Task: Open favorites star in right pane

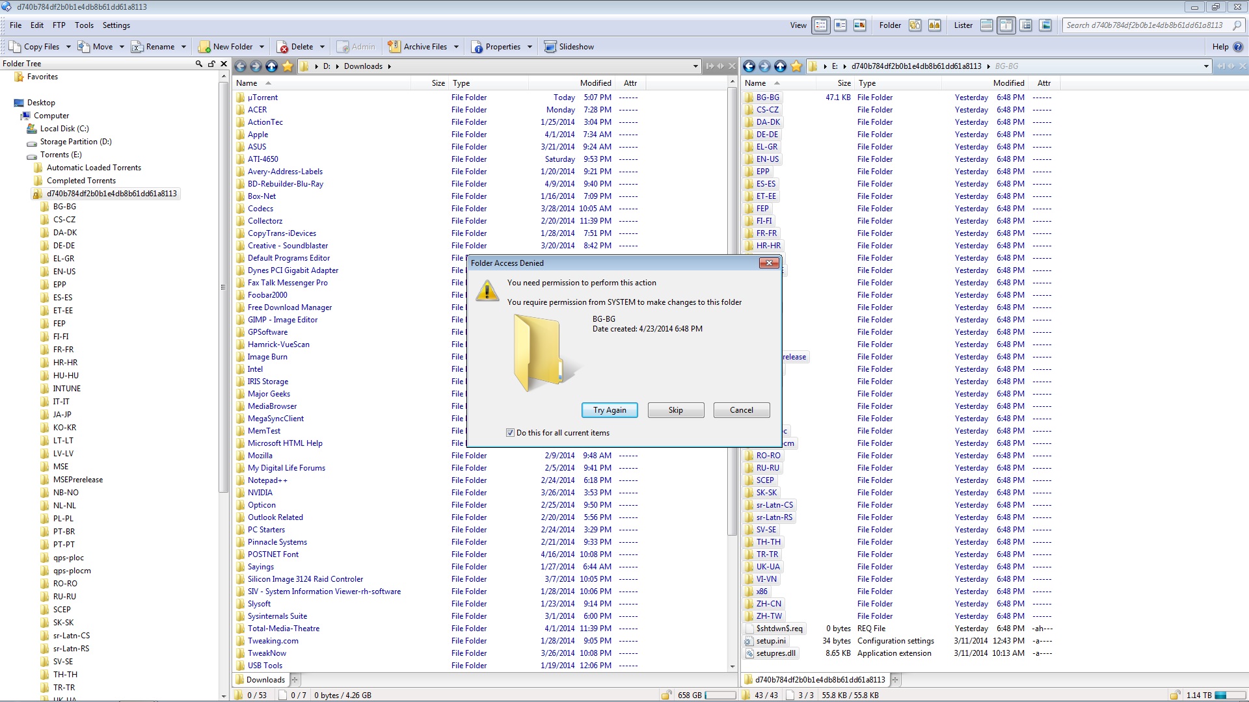Action: (796, 66)
